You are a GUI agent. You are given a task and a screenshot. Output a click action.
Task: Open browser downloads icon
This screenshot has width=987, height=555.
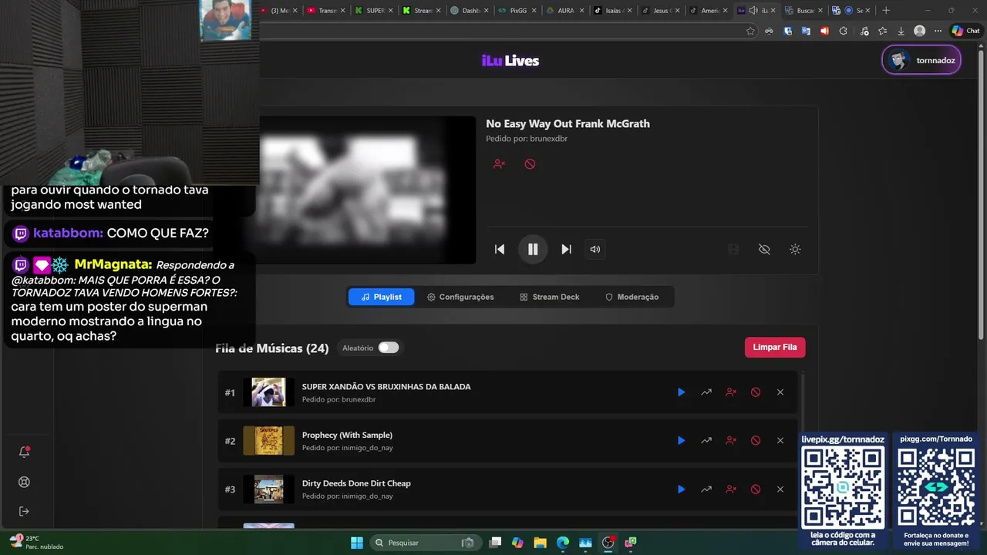(x=901, y=31)
